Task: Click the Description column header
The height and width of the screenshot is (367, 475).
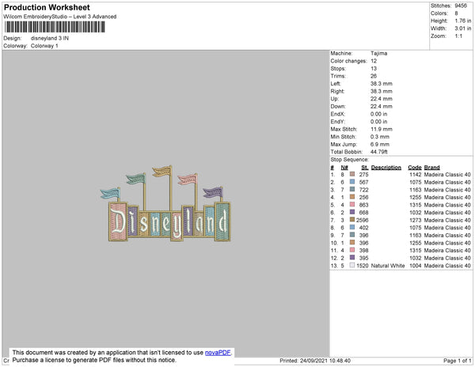Action: click(386, 168)
